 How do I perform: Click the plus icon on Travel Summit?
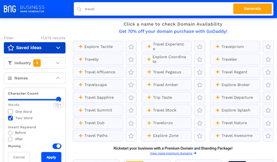[x=81, y=110]
